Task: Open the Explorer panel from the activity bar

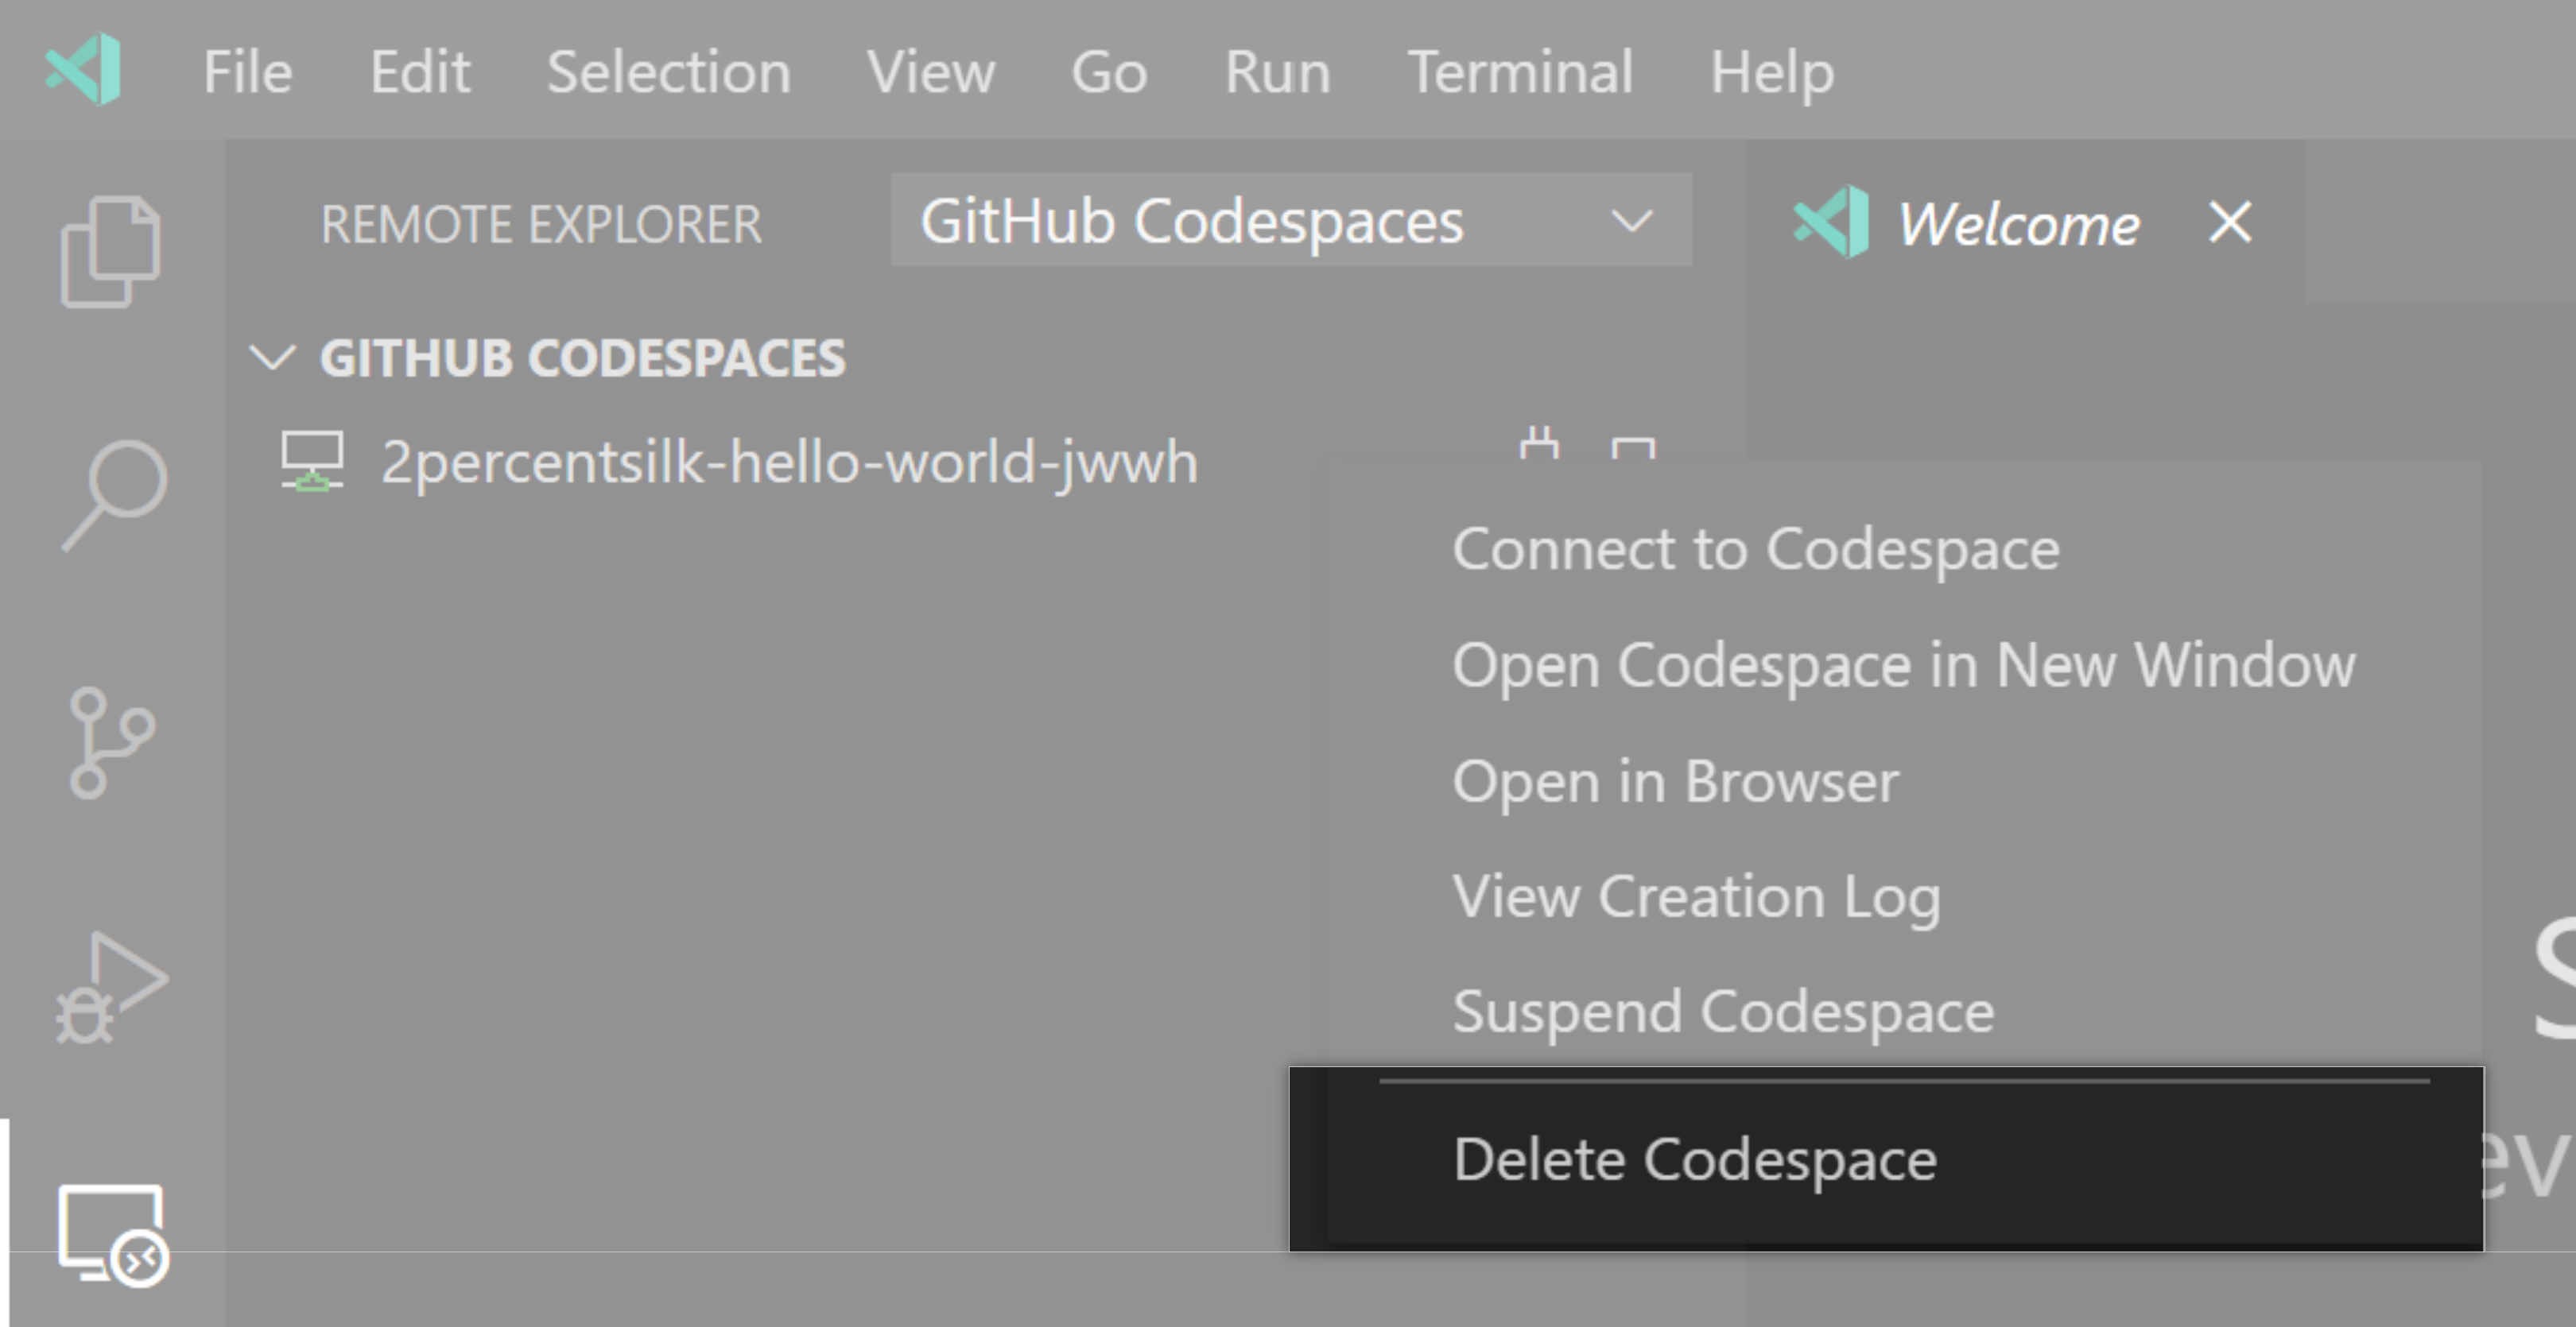Action: point(110,250)
